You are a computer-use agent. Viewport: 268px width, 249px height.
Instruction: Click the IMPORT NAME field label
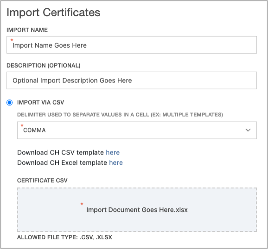pyautogui.click(x=27, y=30)
